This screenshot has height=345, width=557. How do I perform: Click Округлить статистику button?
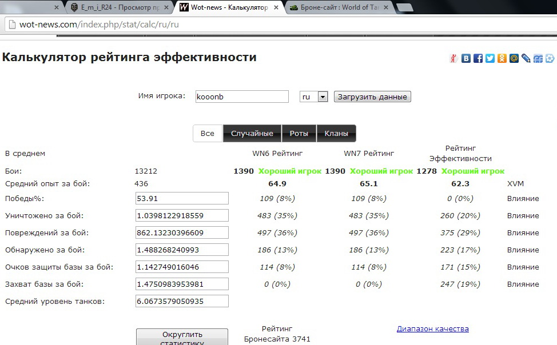tap(182, 337)
